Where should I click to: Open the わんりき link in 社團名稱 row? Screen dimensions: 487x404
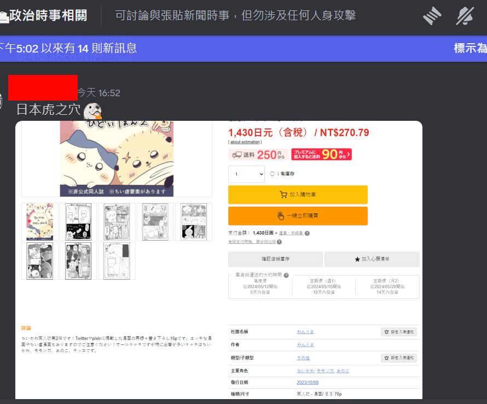(305, 332)
